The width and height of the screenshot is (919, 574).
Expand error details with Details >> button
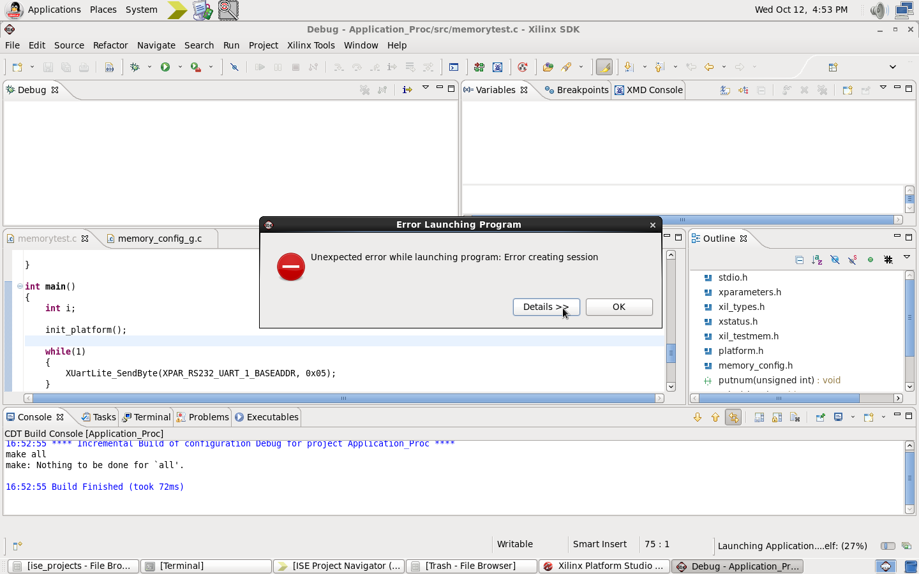click(x=546, y=307)
